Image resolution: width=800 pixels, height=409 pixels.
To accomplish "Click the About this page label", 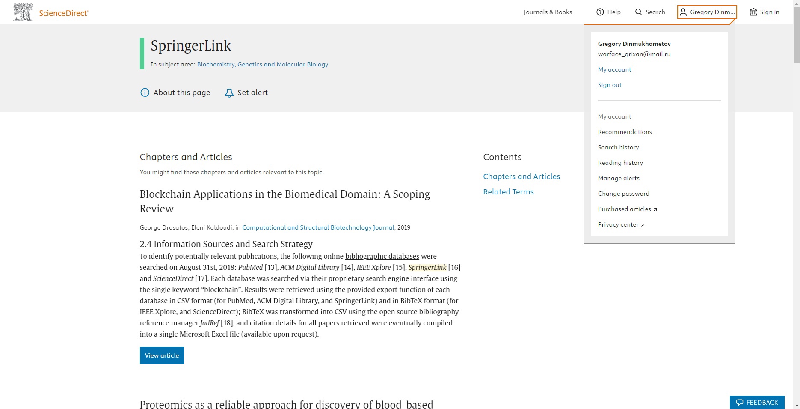I will point(182,93).
